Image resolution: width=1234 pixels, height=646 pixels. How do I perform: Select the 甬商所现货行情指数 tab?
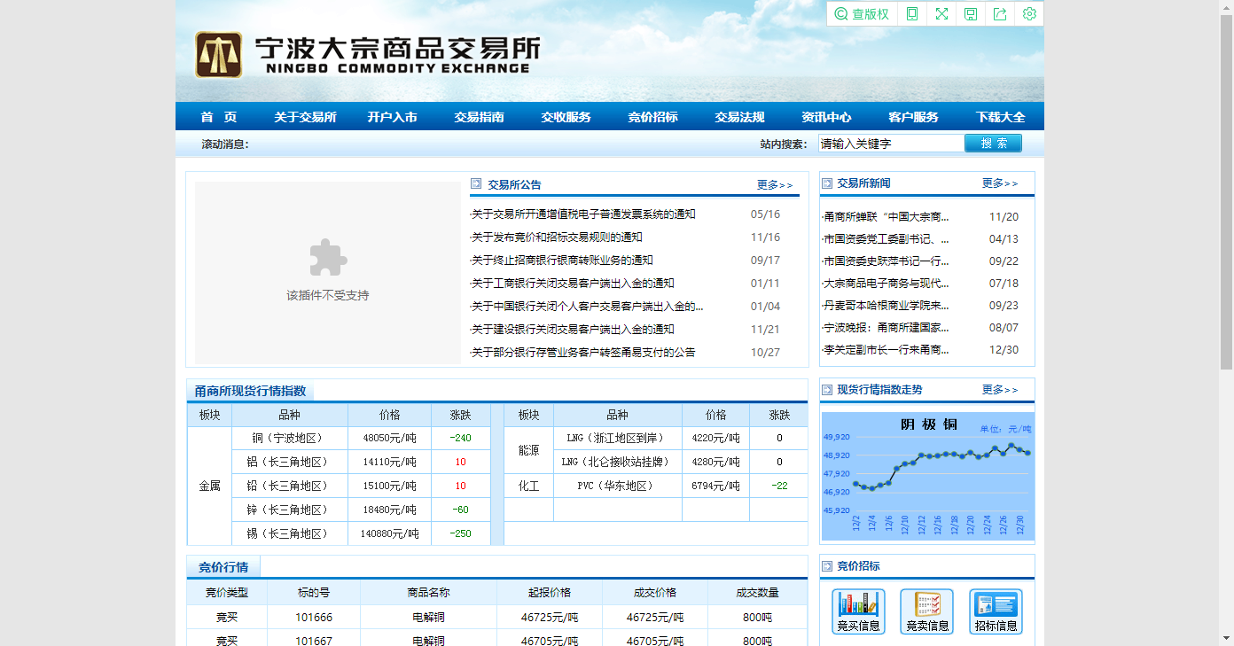tap(250, 391)
